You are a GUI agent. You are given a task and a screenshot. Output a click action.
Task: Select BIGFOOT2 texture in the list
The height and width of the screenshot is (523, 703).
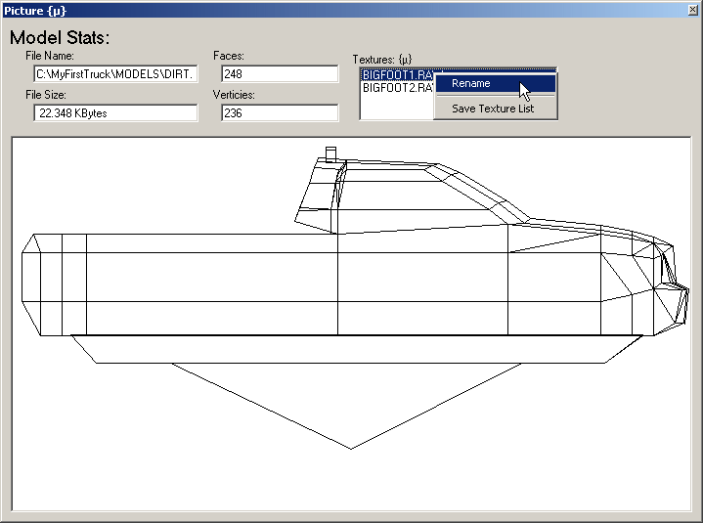[x=396, y=87]
